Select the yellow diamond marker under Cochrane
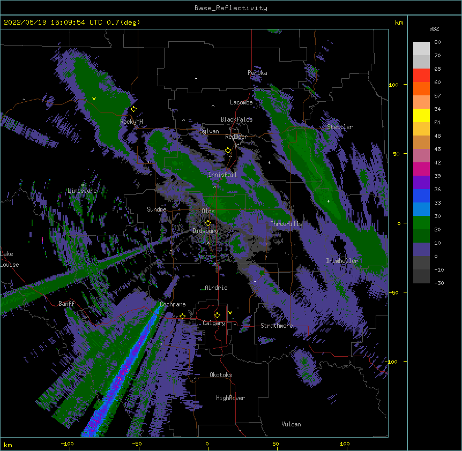This screenshot has width=462, height=451. (x=182, y=316)
